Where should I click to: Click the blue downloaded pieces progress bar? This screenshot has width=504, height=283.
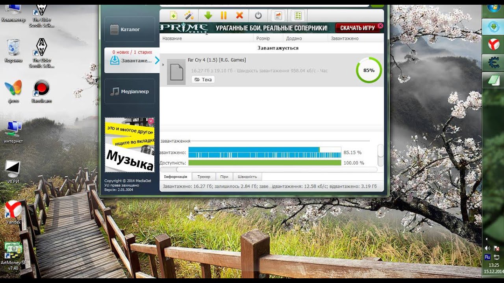pos(265,153)
